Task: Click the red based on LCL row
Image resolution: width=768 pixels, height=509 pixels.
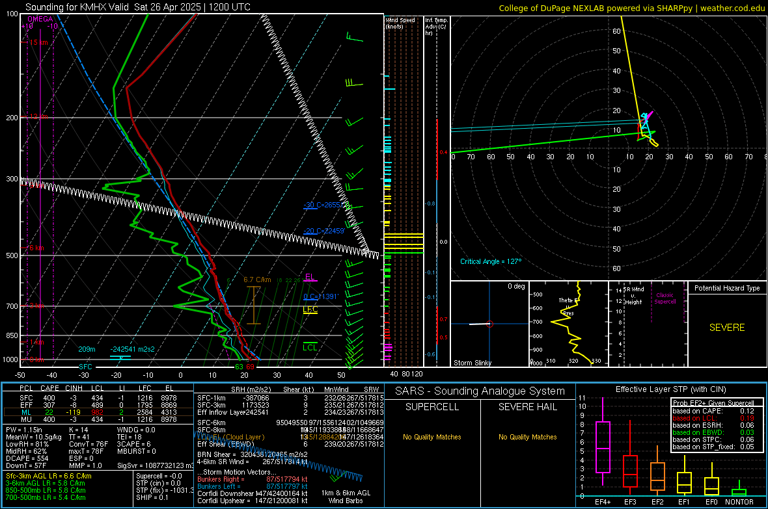Action: [x=713, y=418]
